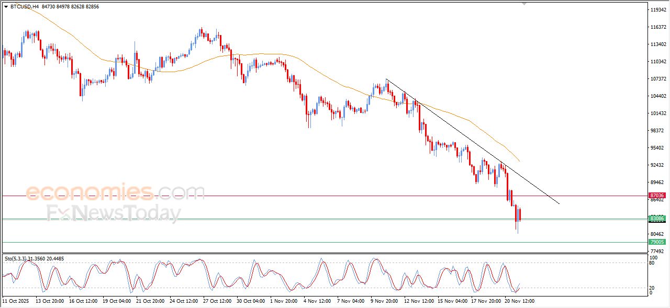Click the 20 level on stochastic scale
Image resolution: width=670 pixels, height=308 pixels.
[652, 288]
